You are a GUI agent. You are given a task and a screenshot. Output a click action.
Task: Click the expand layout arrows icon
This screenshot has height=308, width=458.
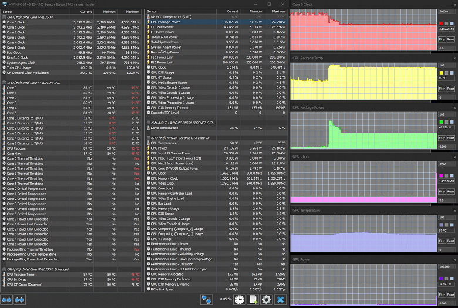(6, 300)
